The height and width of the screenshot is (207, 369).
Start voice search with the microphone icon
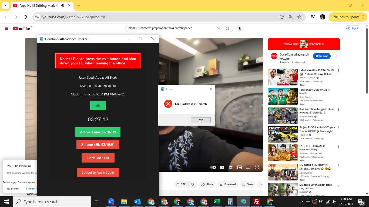click(x=240, y=29)
